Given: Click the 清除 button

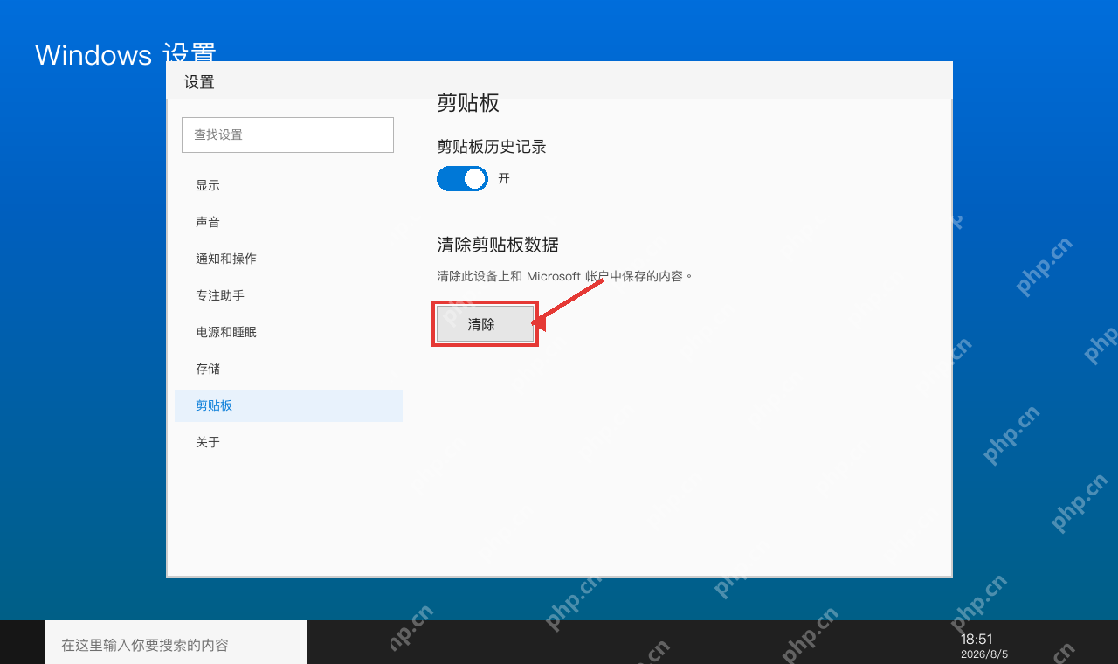Looking at the screenshot, I should pyautogui.click(x=485, y=324).
